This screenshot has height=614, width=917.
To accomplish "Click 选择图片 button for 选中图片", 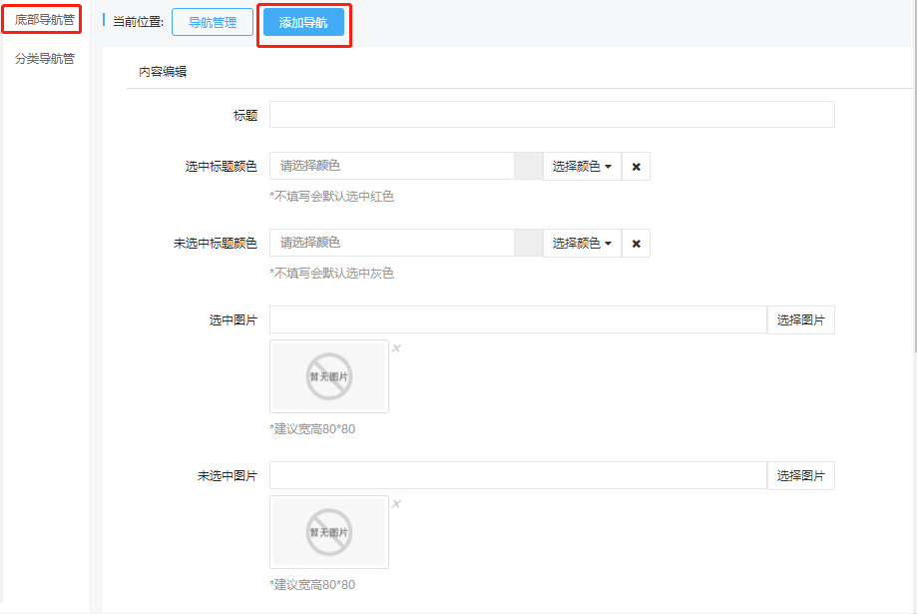I will [x=800, y=319].
